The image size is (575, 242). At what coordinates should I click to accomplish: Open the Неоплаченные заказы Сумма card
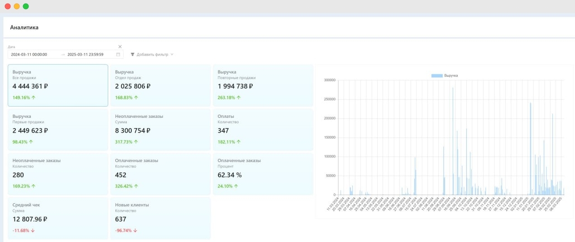160,130
